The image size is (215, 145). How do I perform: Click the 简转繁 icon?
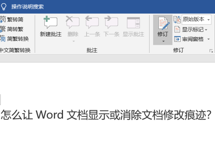coord(3,29)
